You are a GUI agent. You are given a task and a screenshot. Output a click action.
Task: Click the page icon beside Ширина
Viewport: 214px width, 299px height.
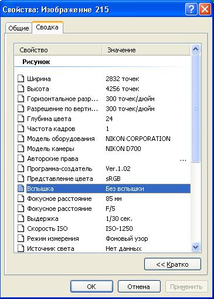pyautogui.click(x=21, y=79)
